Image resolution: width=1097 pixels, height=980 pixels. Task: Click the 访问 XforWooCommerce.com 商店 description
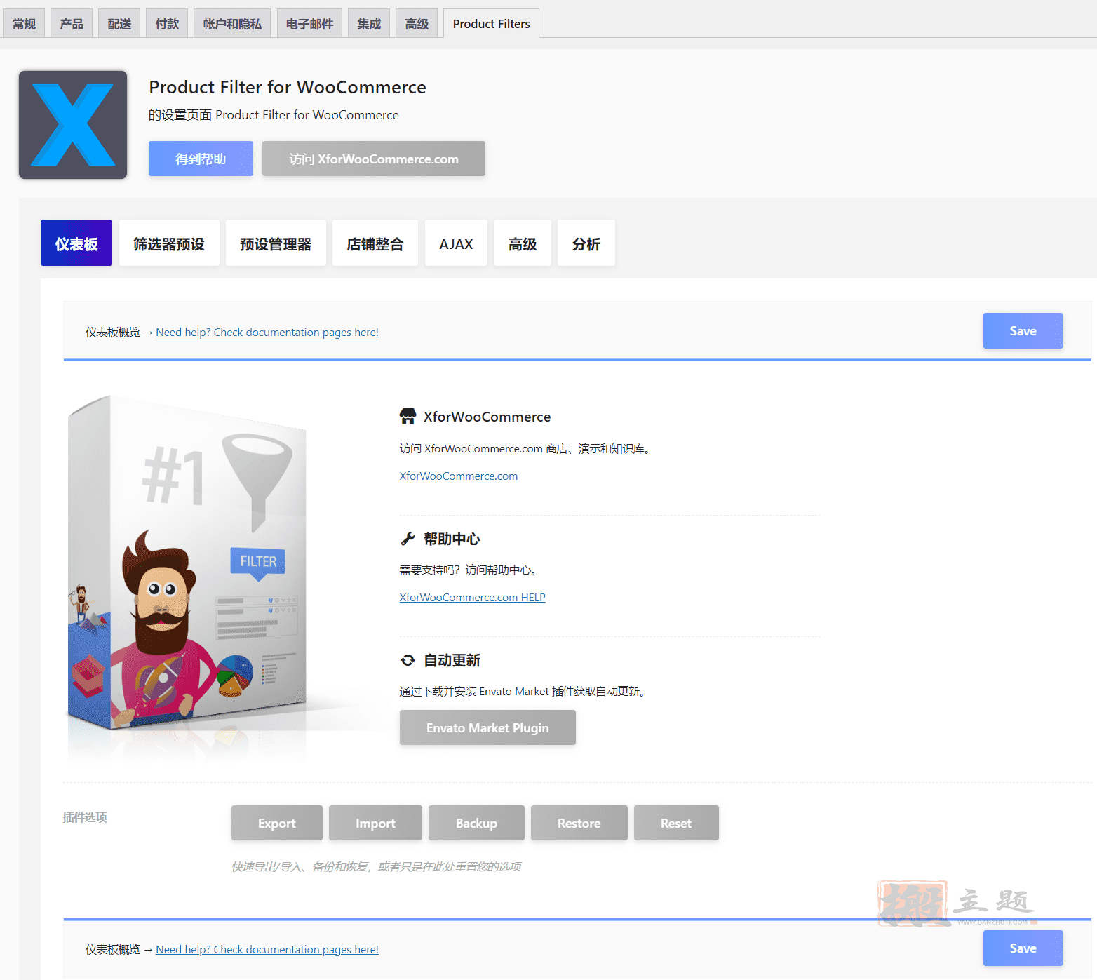point(526,449)
